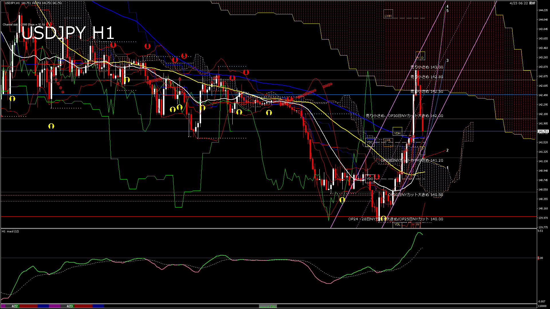The height and width of the screenshot is (309, 550).
Task: Toggle the macd ON button
Action: click(x=268, y=306)
